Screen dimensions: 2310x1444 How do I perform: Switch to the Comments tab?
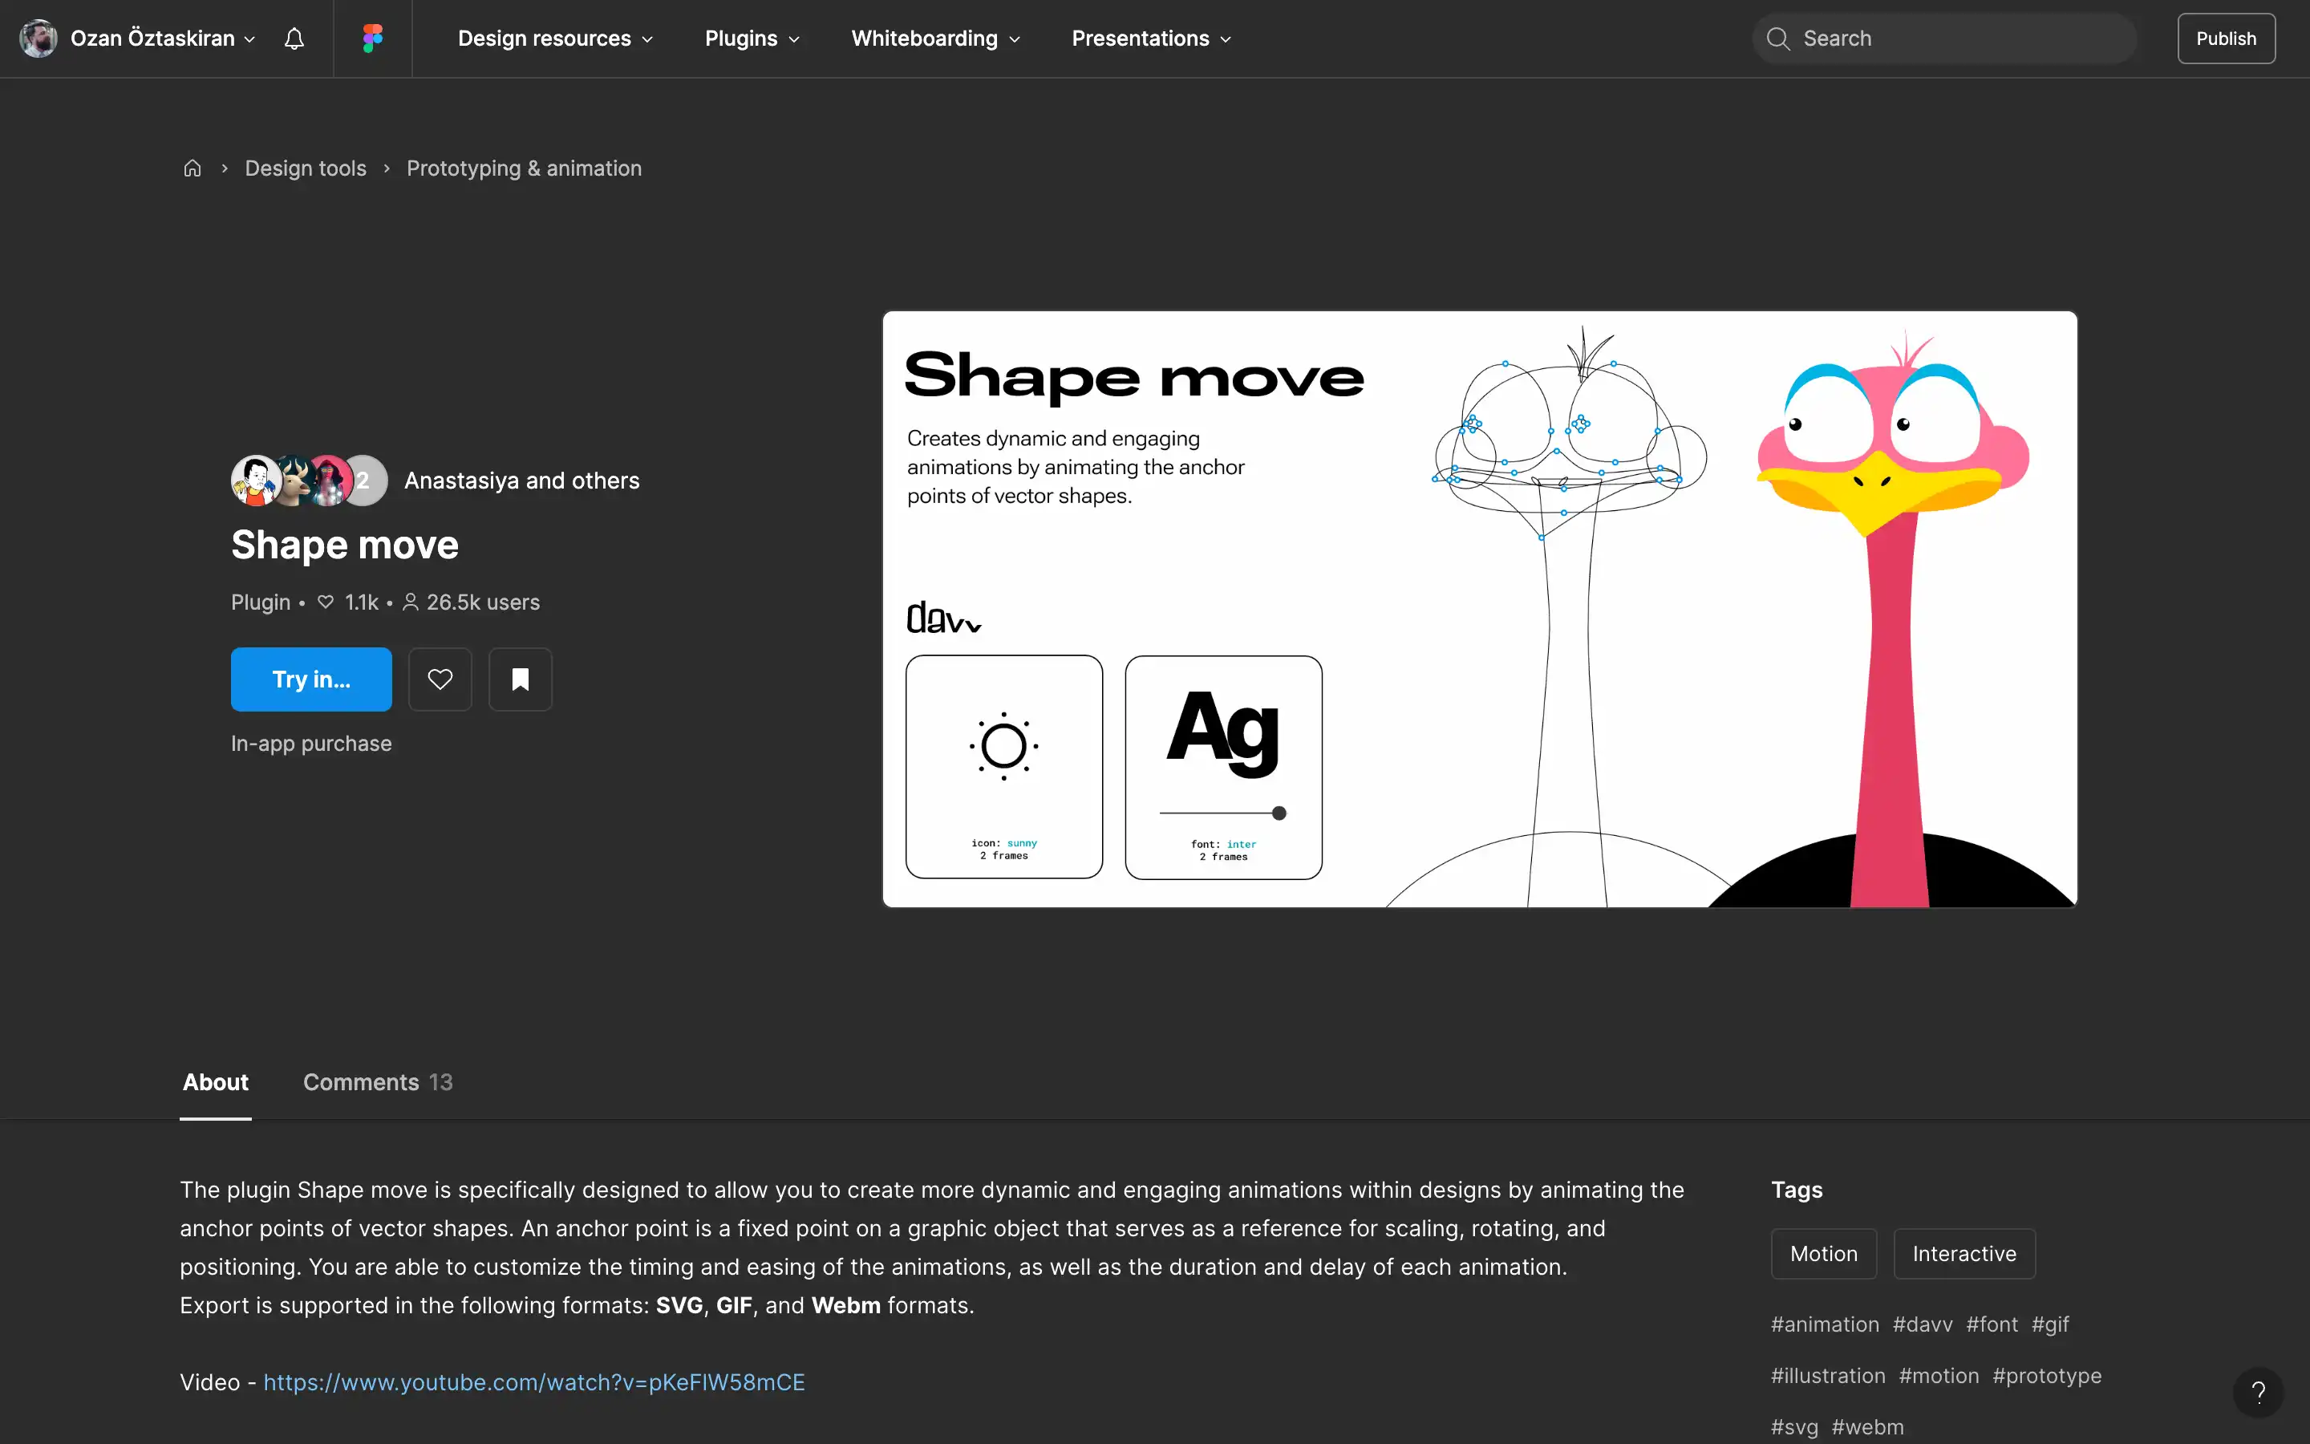(378, 1082)
